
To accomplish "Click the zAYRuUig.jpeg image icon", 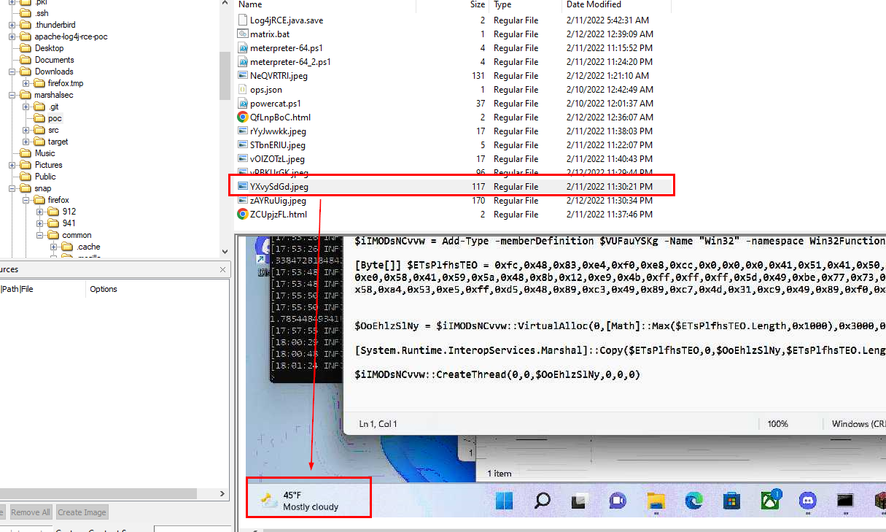I will click(x=243, y=201).
